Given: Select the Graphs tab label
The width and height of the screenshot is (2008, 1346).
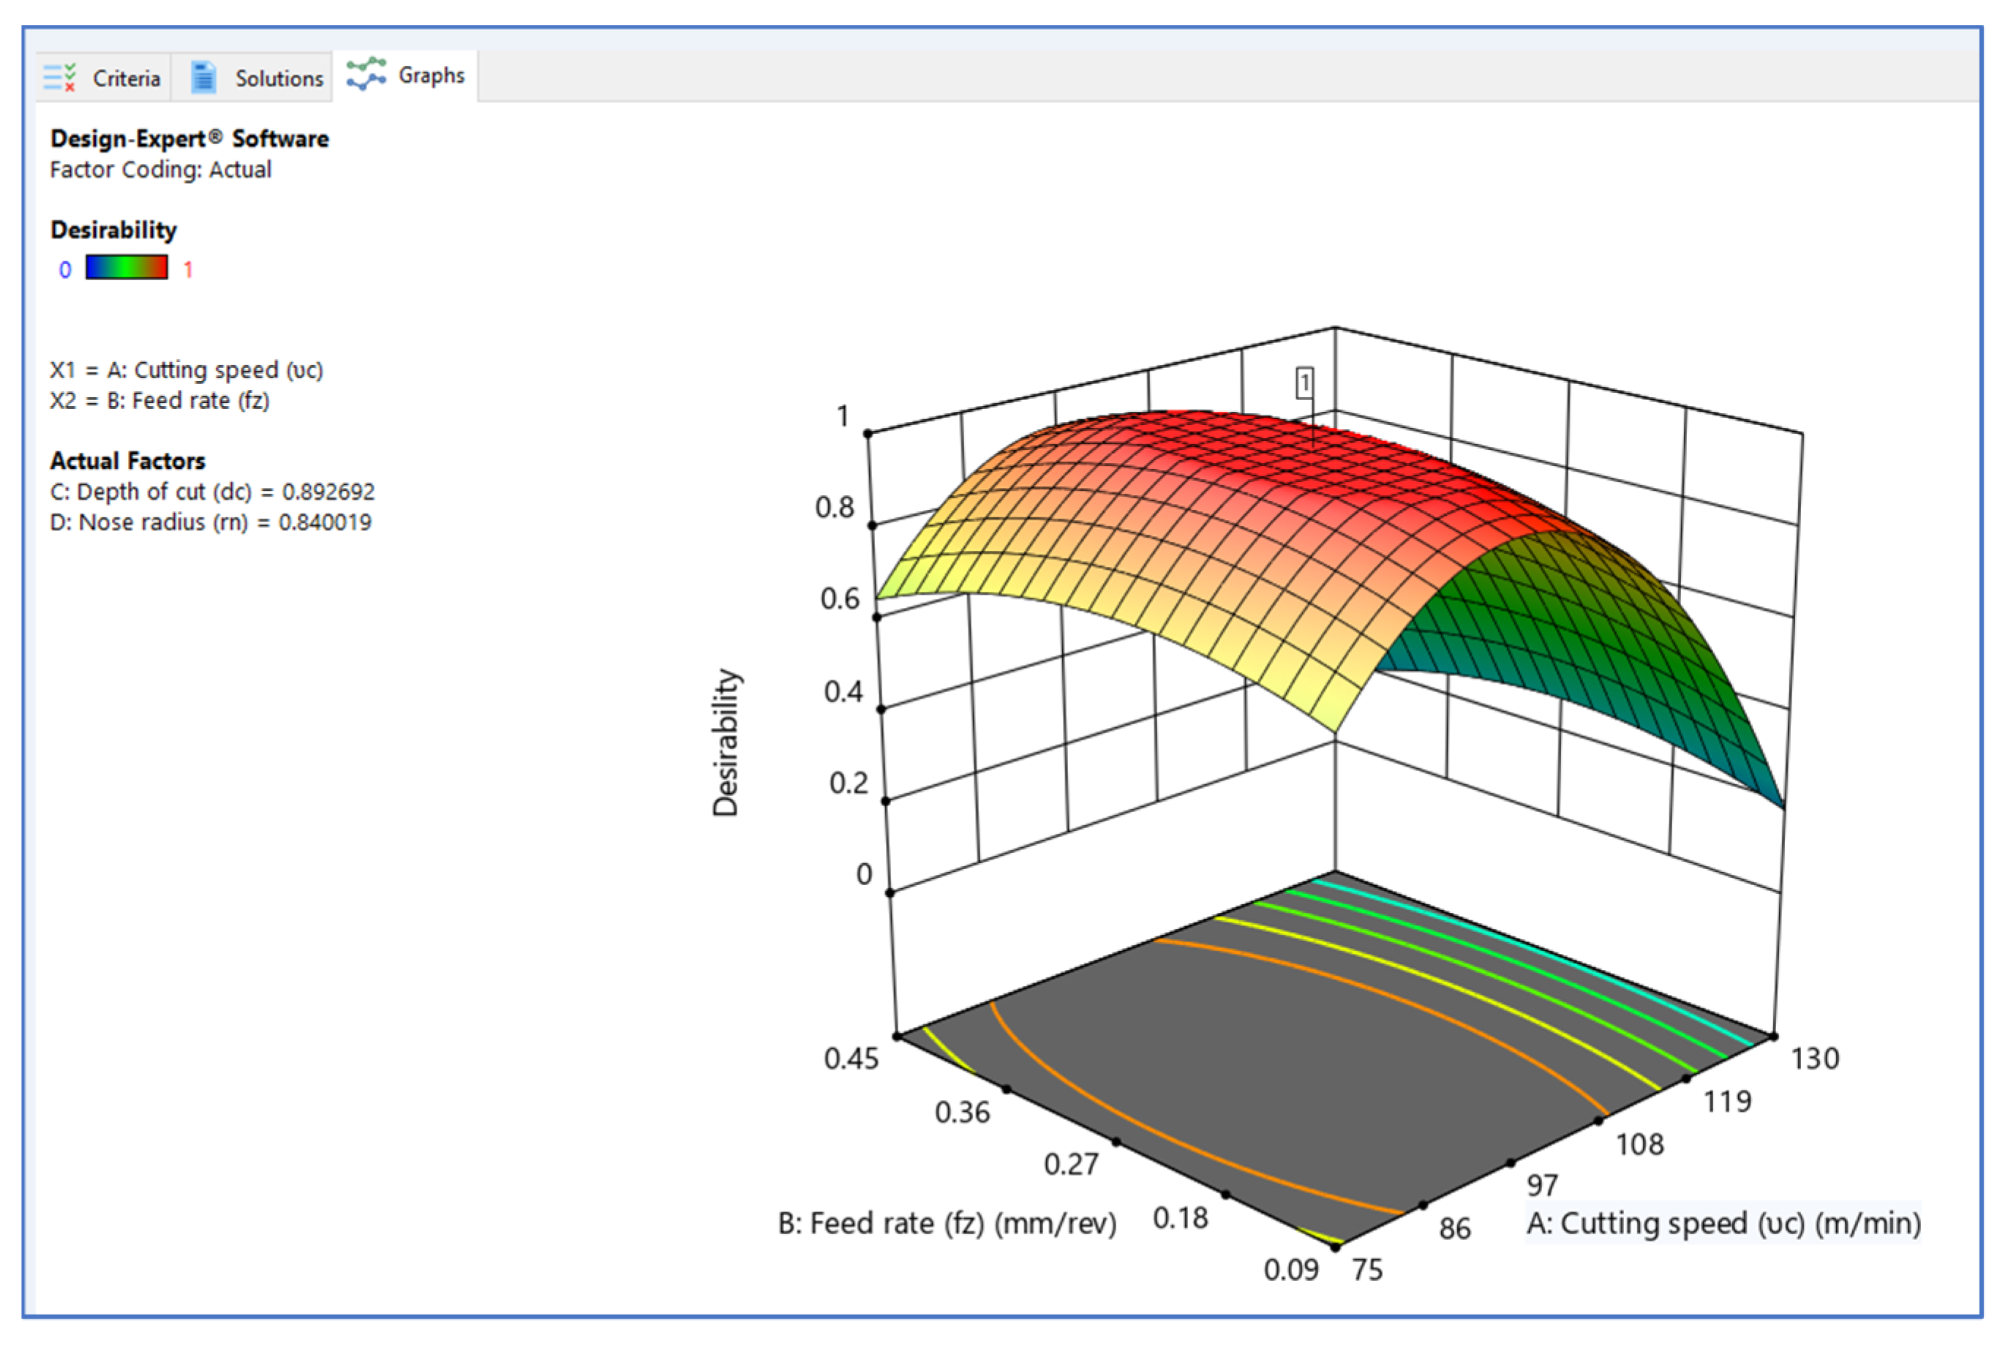Looking at the screenshot, I should (x=431, y=75).
